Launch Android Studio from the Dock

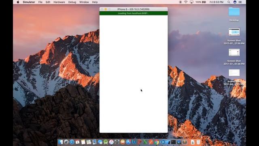pyautogui.click(x=106, y=142)
